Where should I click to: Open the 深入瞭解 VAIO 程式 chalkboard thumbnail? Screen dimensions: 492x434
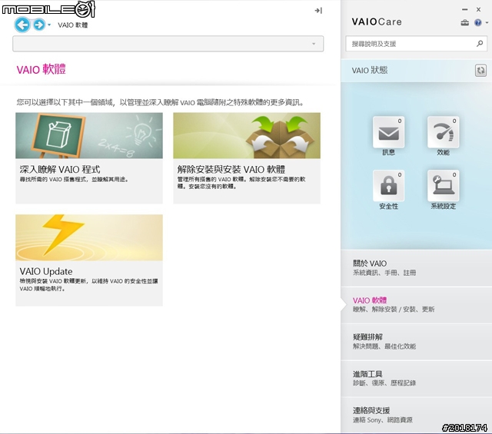point(89,135)
